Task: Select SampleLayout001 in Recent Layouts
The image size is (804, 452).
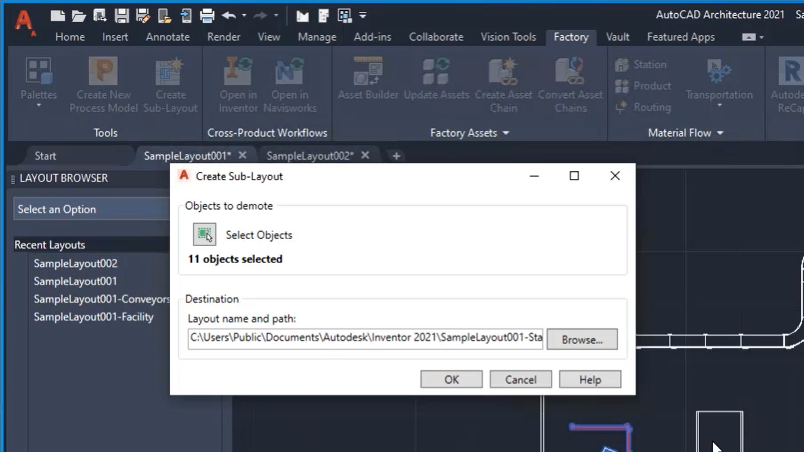Action: point(75,281)
